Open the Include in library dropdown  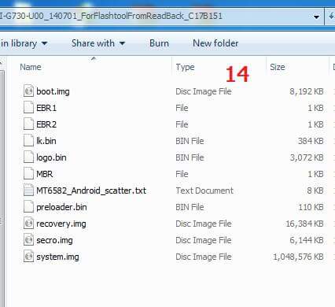pyautogui.click(x=24, y=43)
